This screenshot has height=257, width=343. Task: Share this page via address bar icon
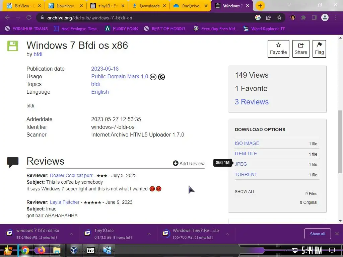pyautogui.click(x=269, y=18)
